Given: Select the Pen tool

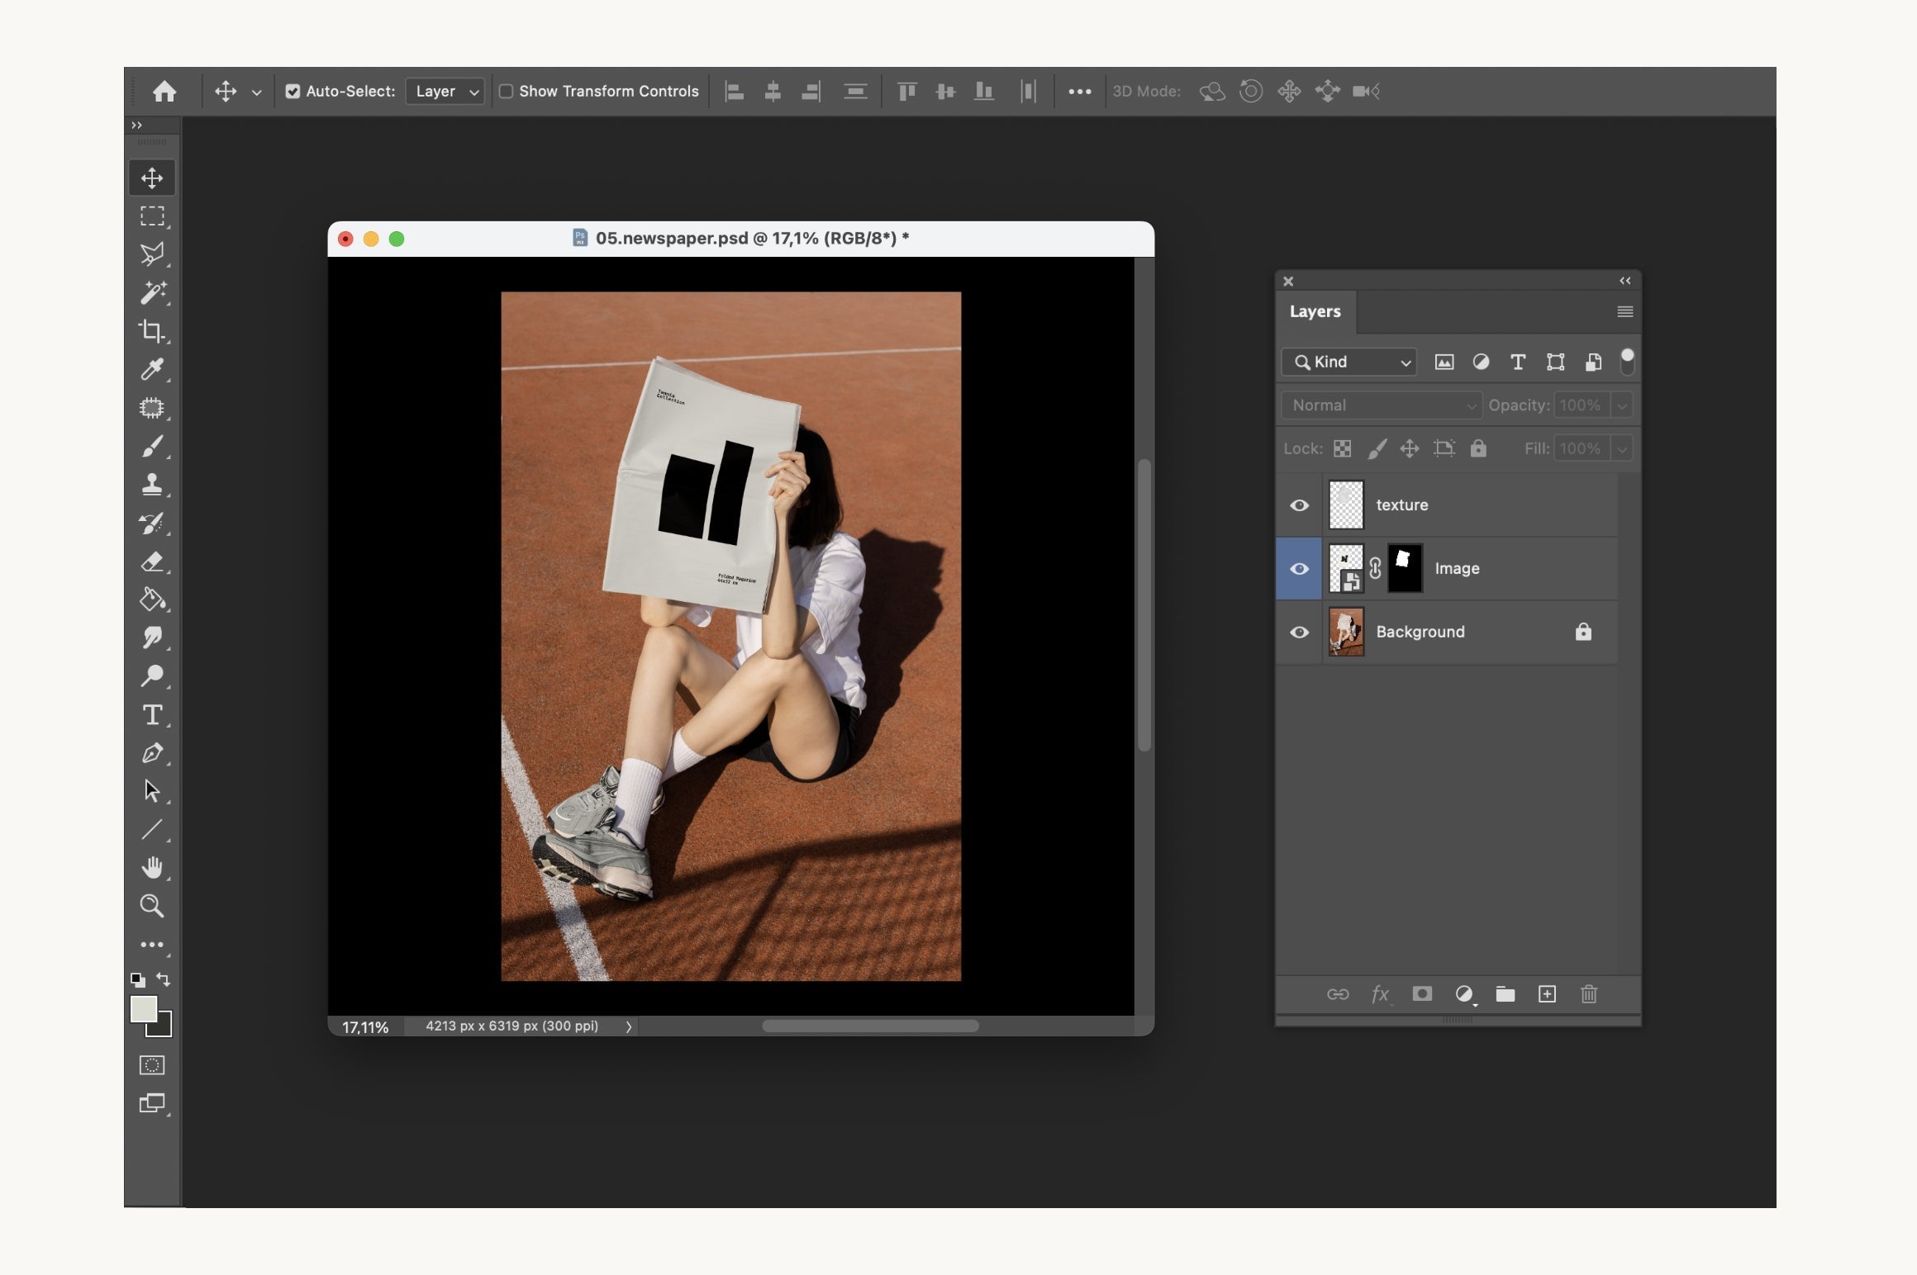Looking at the screenshot, I should (152, 753).
